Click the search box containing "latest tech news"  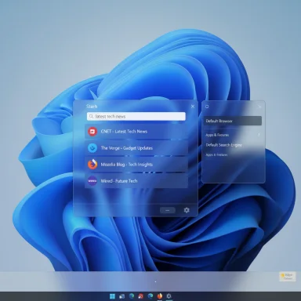point(136,116)
